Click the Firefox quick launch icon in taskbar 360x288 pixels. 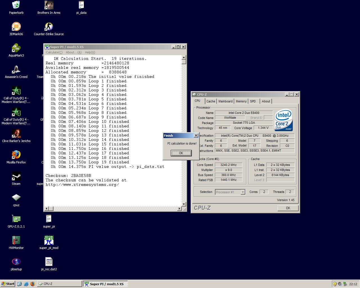tap(33, 284)
